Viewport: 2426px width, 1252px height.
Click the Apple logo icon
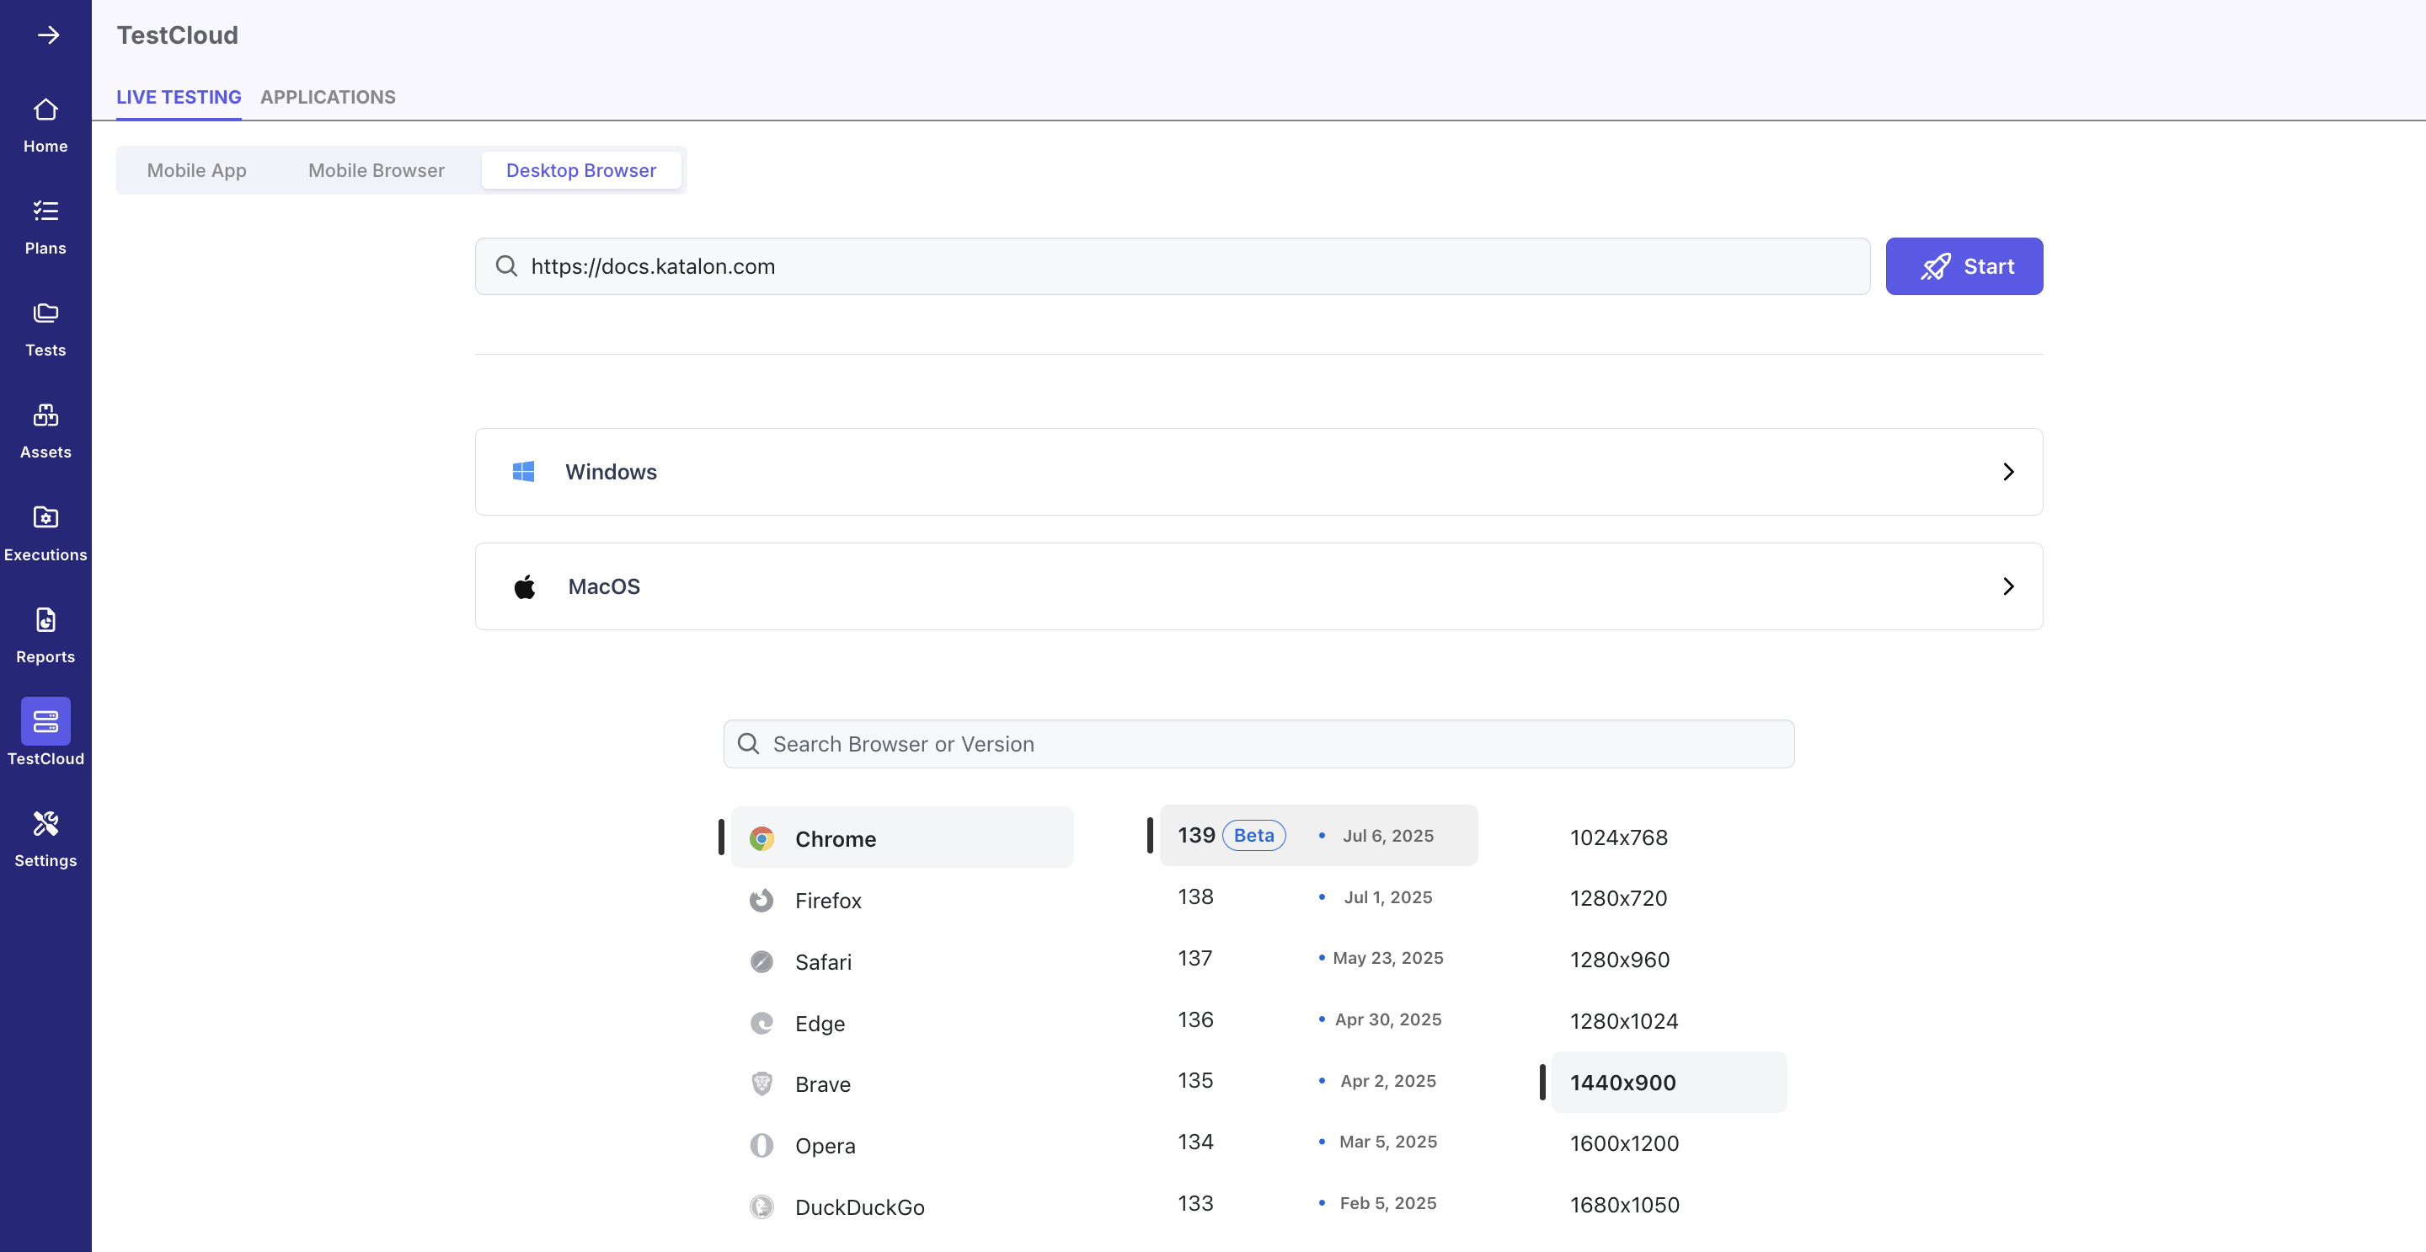pos(525,586)
